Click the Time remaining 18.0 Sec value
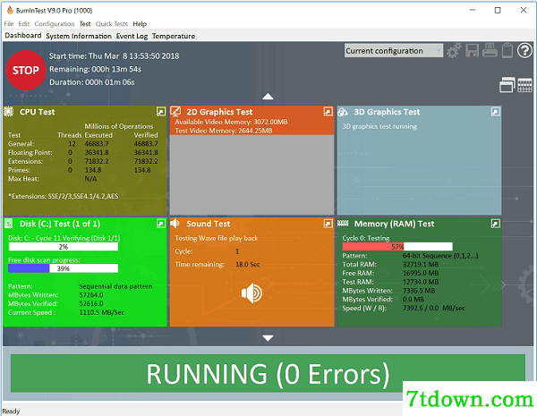This screenshot has width=537, height=416. pyautogui.click(x=248, y=264)
